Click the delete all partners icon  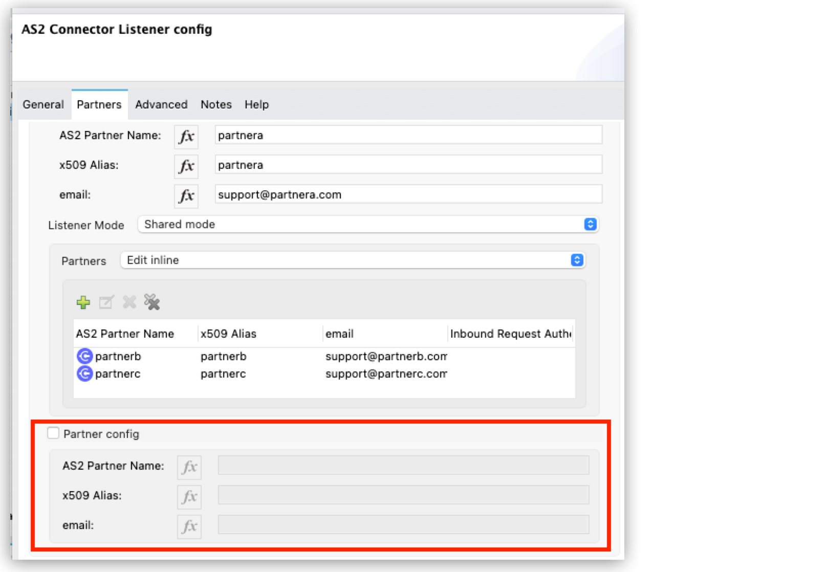pos(152,302)
